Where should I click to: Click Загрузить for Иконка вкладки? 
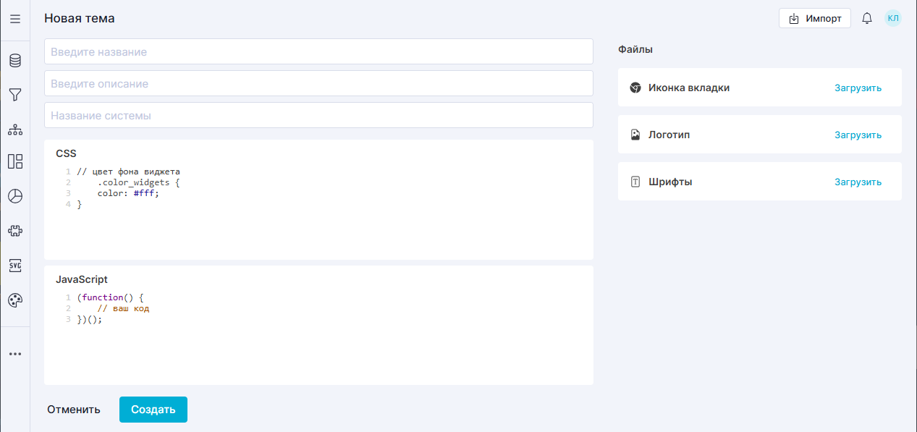click(x=858, y=88)
